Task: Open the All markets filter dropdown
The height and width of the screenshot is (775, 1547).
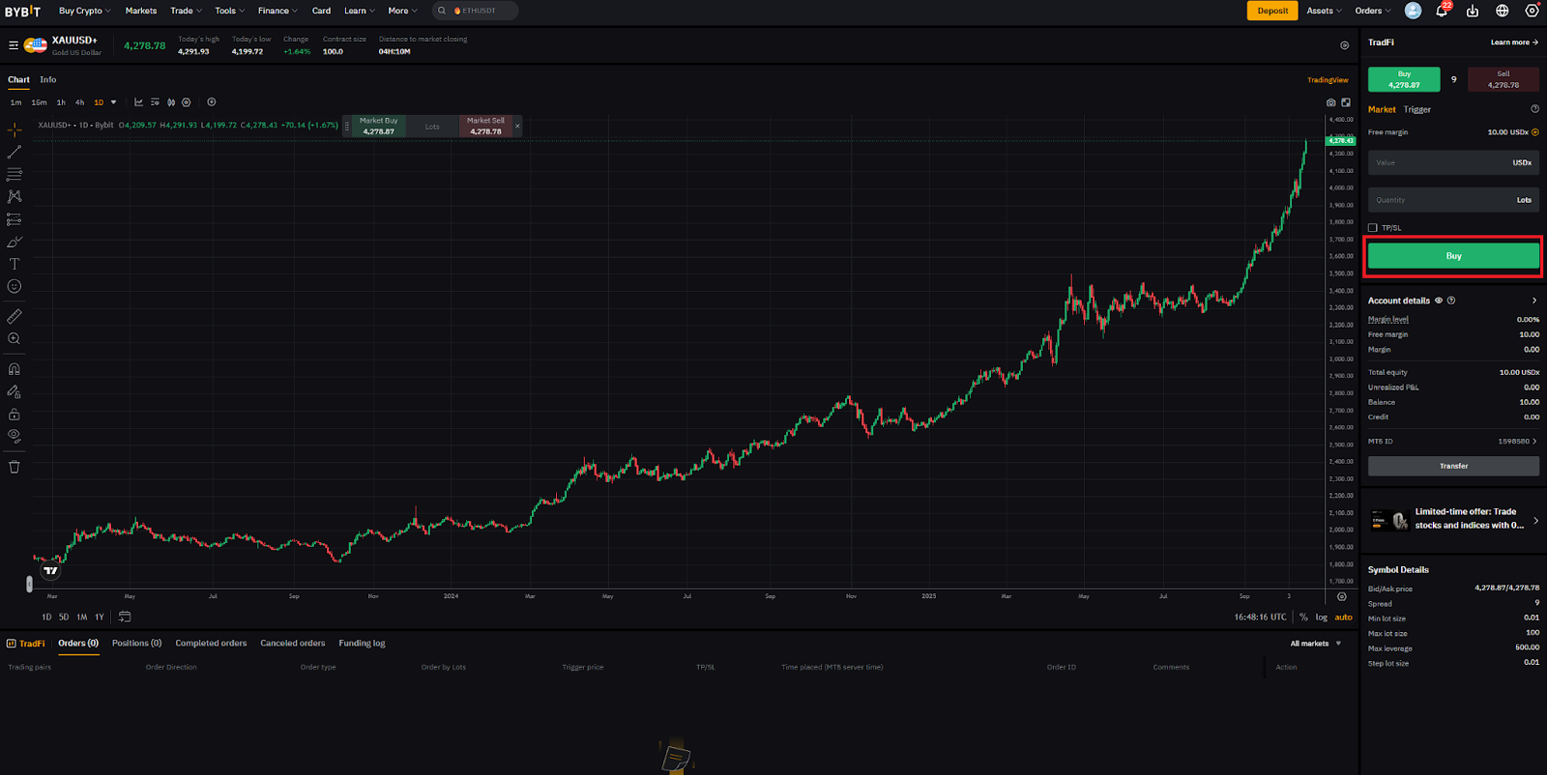Action: (x=1316, y=644)
